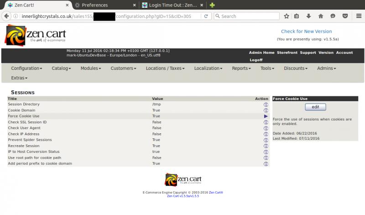Viewport: 365px width, 215px height.
Task: Open the bookmarks list icon
Action: 296,16
